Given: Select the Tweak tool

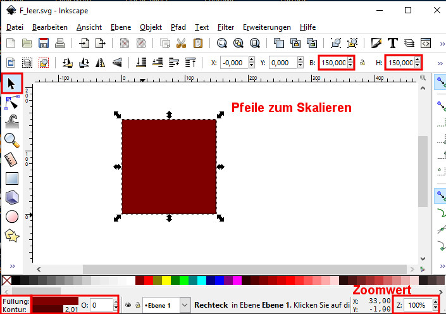Looking at the screenshot, I should click(11, 122).
